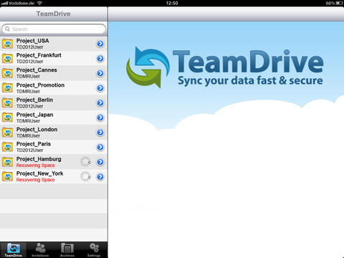Focus the Search field
This screenshot has width=344, height=258.
54,29
